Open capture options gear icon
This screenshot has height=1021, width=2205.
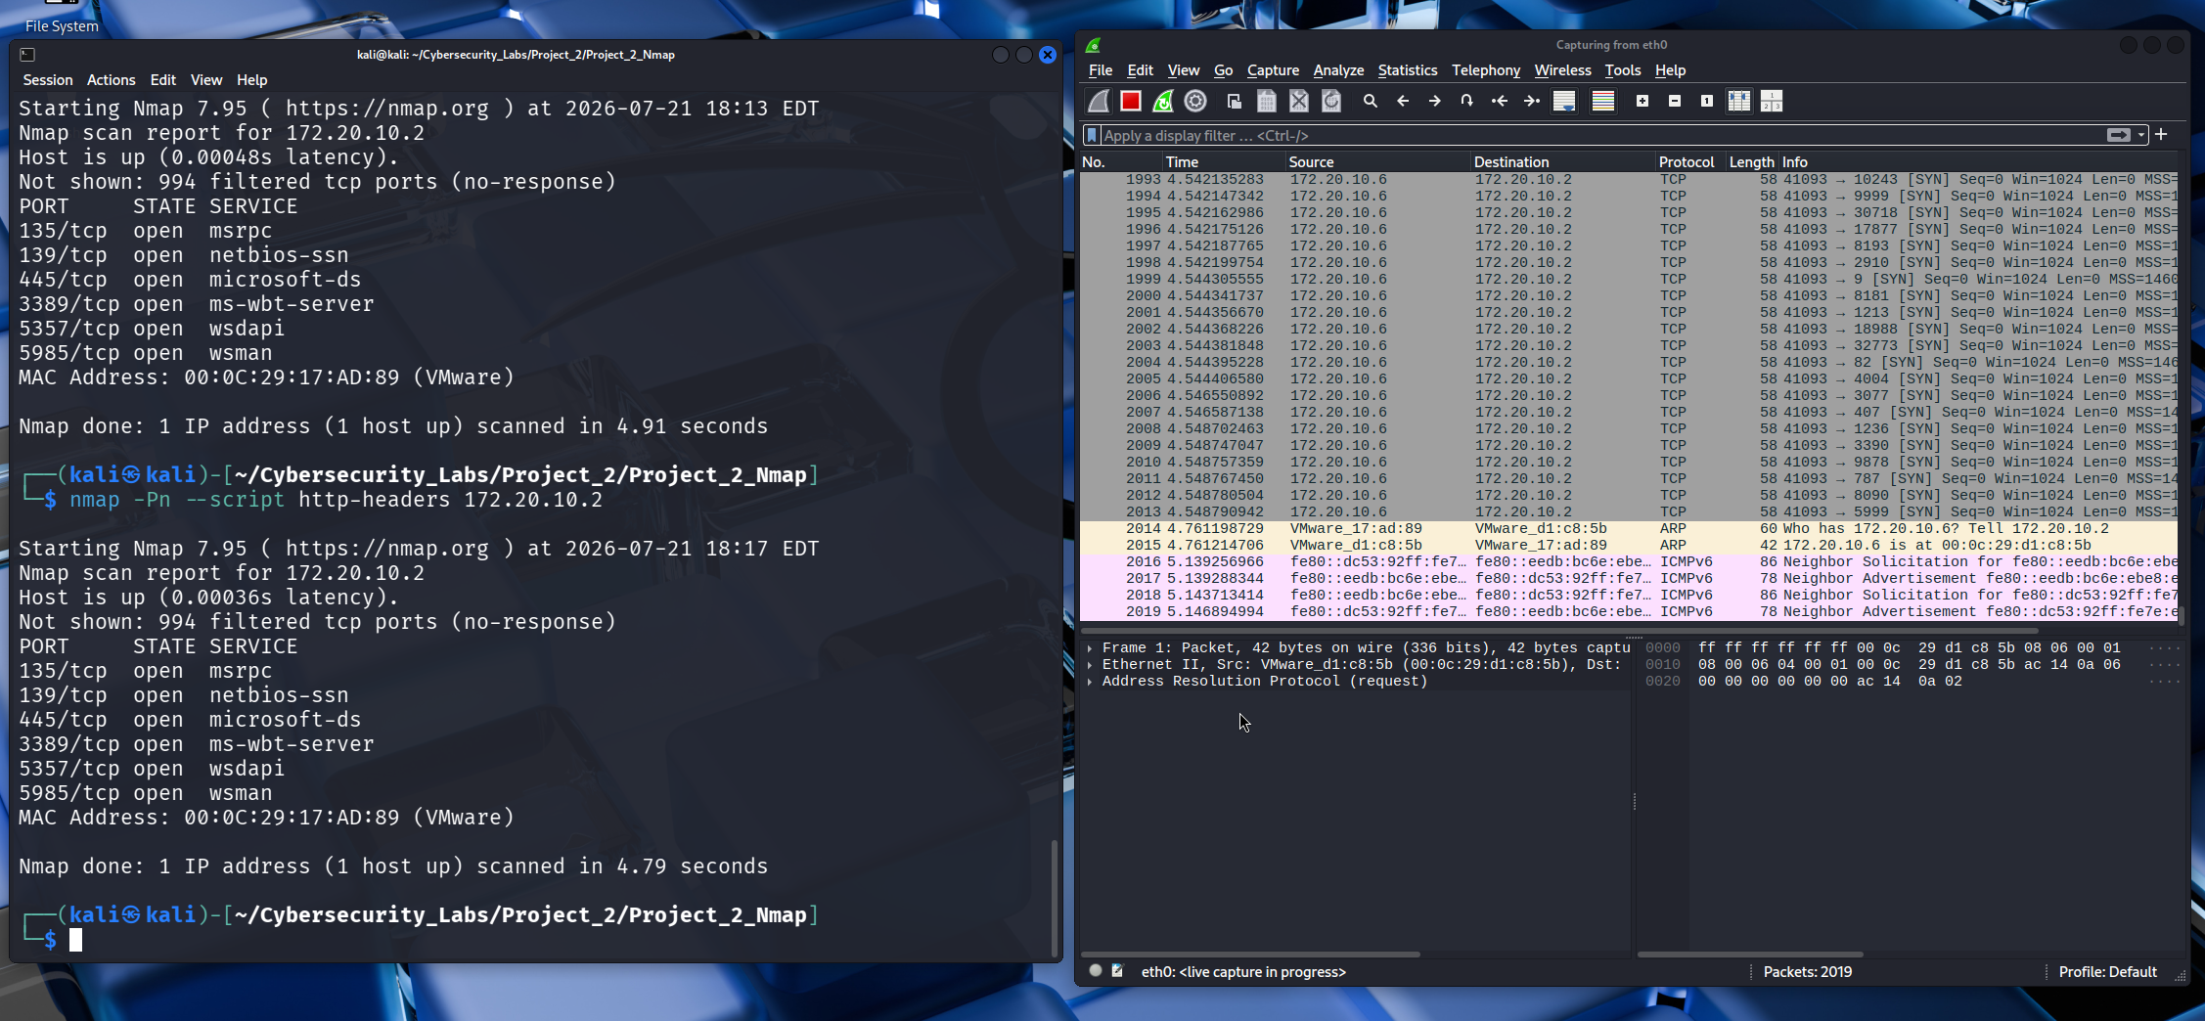point(1195,101)
